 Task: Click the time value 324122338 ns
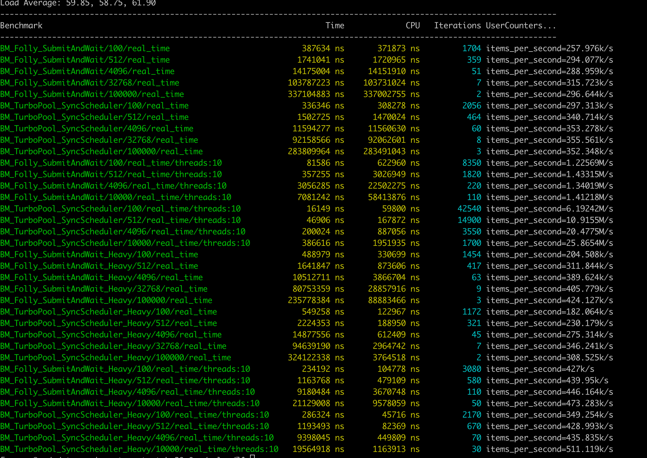(x=316, y=358)
